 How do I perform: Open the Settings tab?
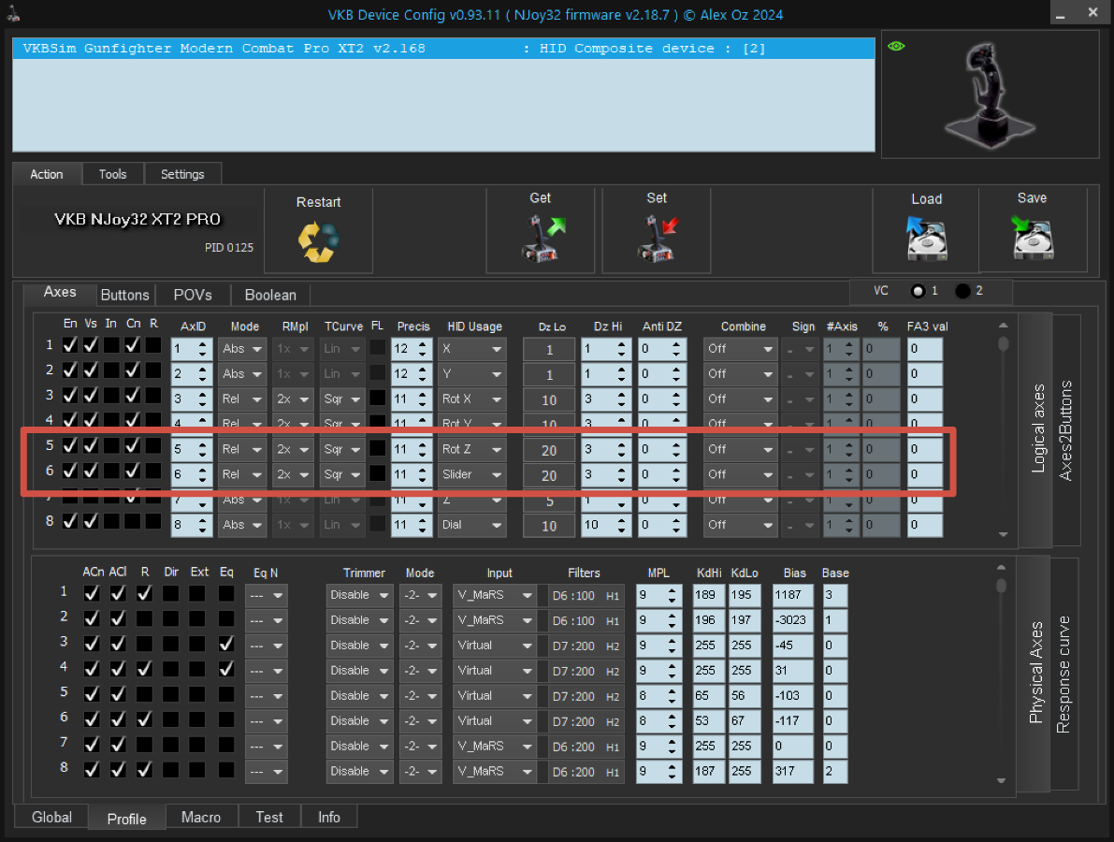181,174
